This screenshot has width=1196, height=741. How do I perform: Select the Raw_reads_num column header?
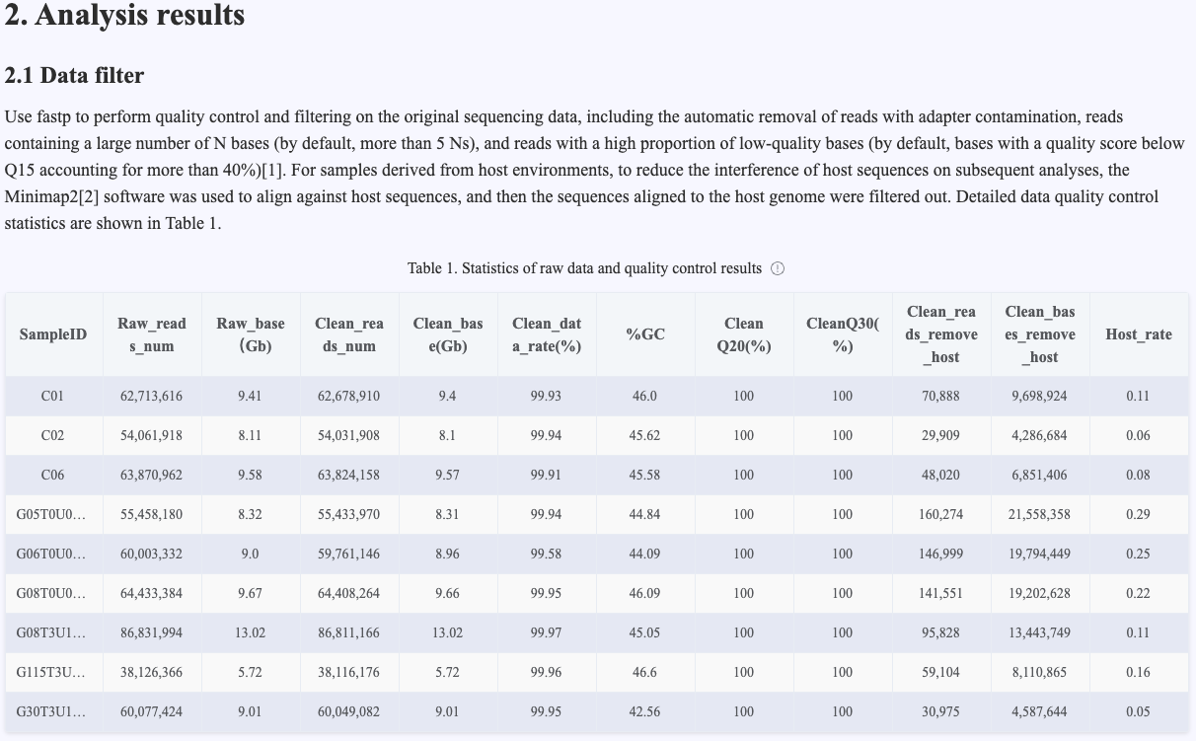tap(152, 334)
